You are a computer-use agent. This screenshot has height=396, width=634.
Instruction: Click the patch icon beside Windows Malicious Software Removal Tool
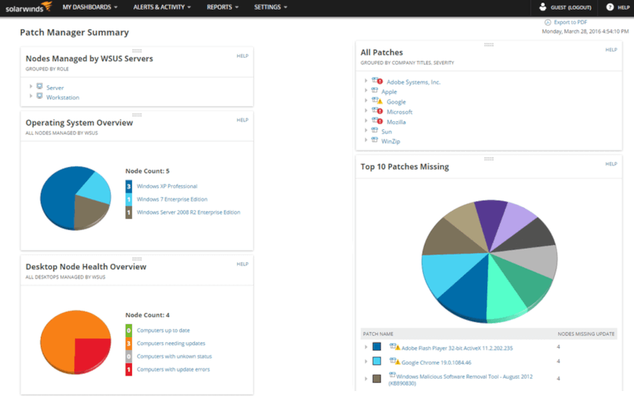click(x=392, y=375)
